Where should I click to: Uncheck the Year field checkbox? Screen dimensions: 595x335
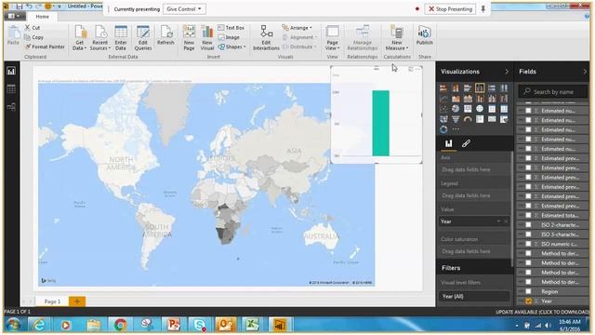click(x=528, y=301)
